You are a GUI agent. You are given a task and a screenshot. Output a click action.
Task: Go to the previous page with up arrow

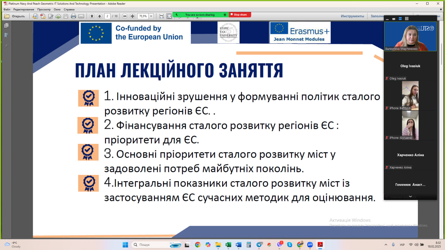(92, 16)
